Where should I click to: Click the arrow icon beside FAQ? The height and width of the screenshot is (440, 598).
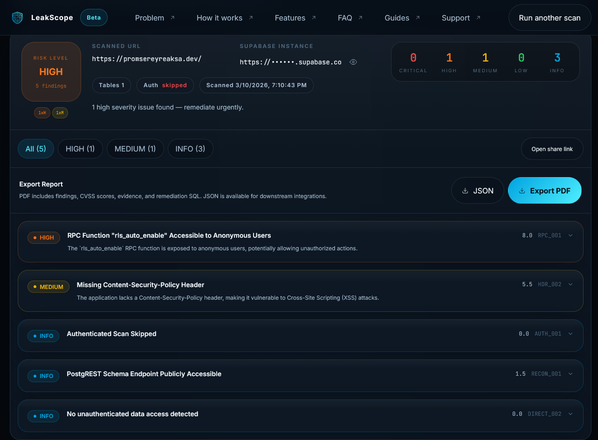point(360,18)
